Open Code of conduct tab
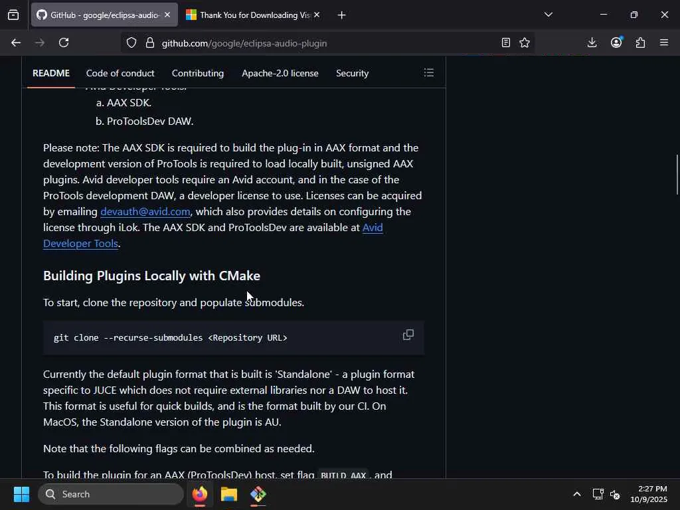 click(x=120, y=73)
